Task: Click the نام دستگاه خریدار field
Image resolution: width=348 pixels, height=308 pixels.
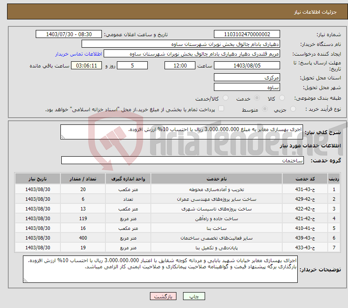Action: pos(181,44)
